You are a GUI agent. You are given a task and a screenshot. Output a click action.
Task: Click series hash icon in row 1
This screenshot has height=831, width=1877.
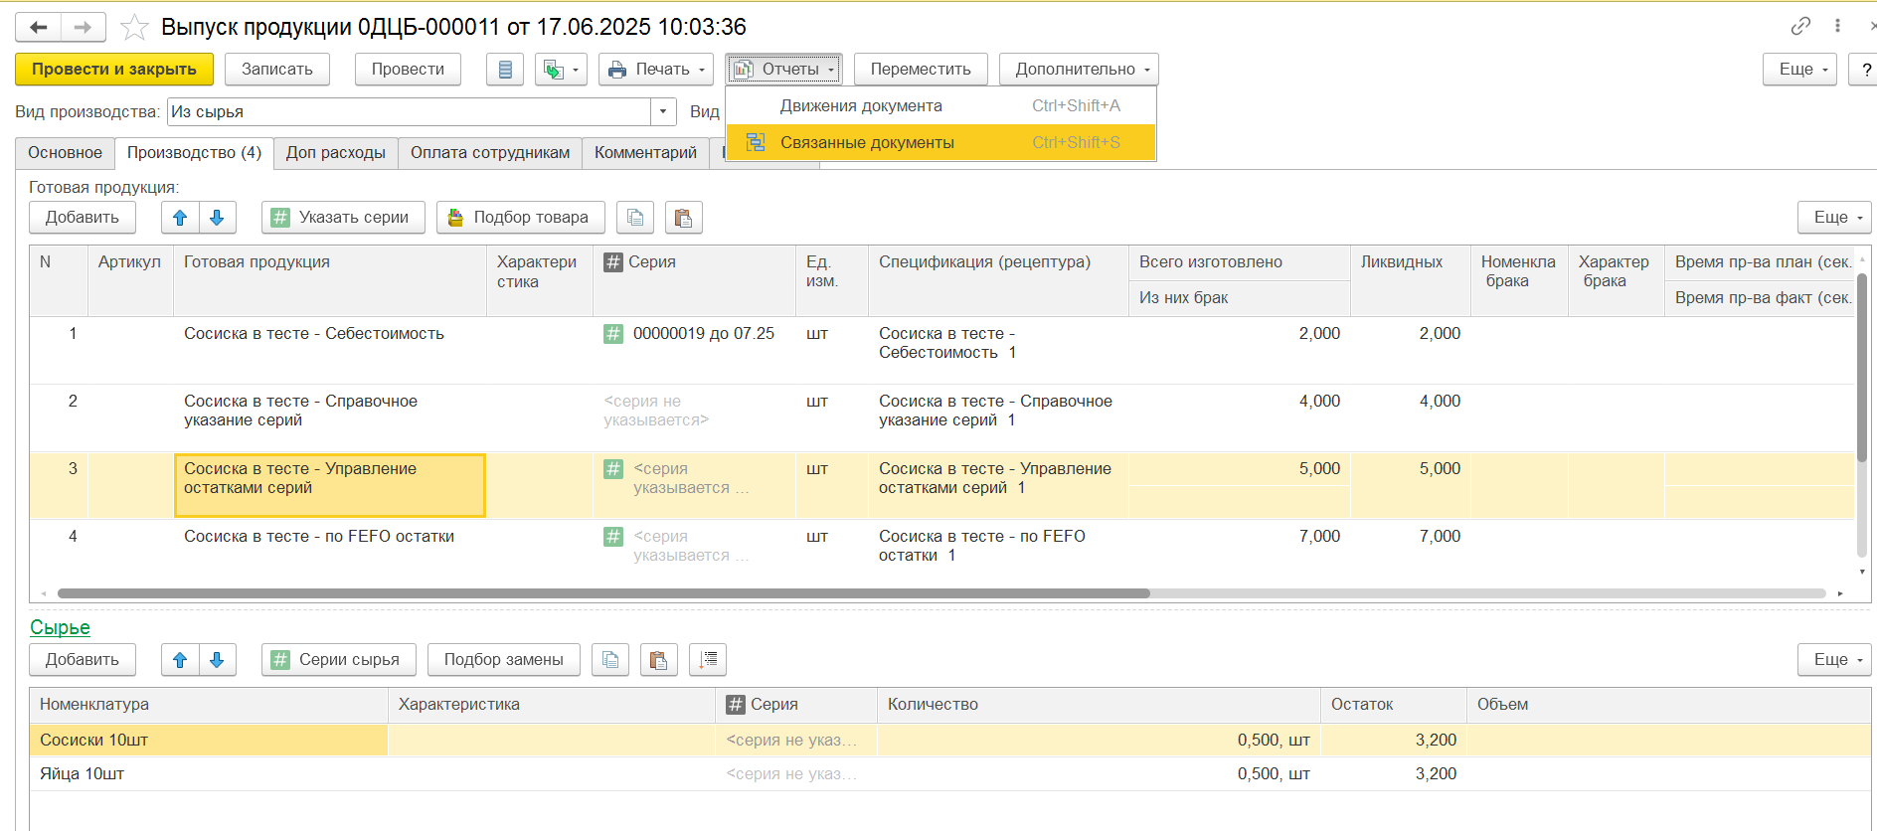pyautogui.click(x=613, y=334)
